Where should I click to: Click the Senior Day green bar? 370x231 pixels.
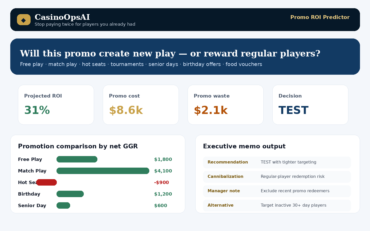click(63, 206)
